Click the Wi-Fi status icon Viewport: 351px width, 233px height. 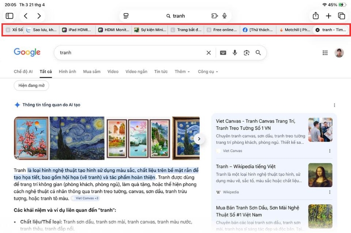click(x=324, y=5)
